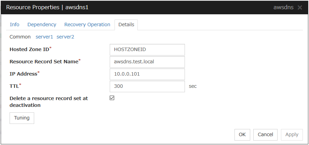This screenshot has height=145, width=309.
Task: Uncheck delete record set at deactivation
Action: [112, 98]
